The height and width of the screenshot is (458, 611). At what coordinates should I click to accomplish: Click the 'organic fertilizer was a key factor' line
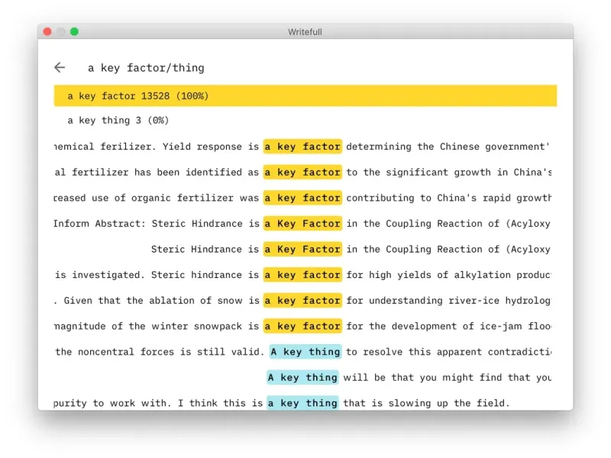pyautogui.click(x=302, y=198)
